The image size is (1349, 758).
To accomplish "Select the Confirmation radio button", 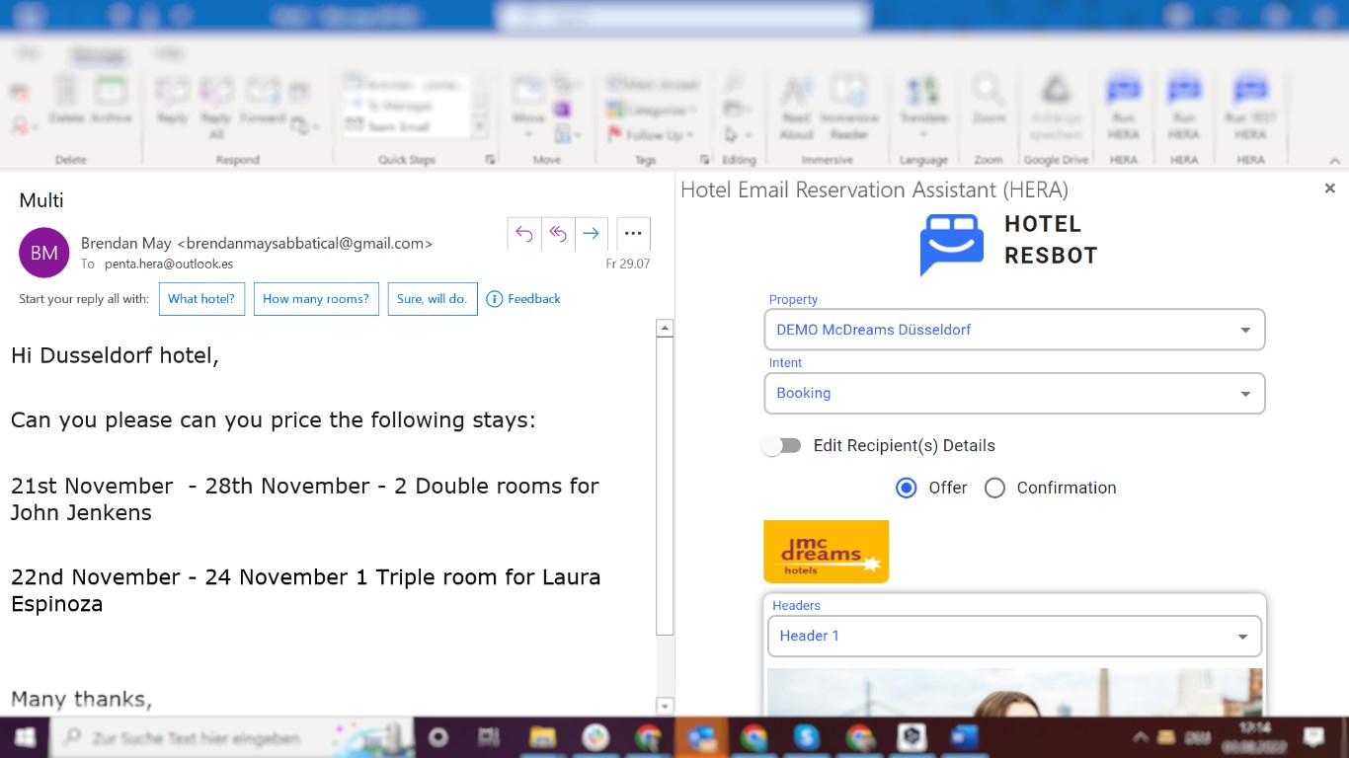I will [994, 488].
